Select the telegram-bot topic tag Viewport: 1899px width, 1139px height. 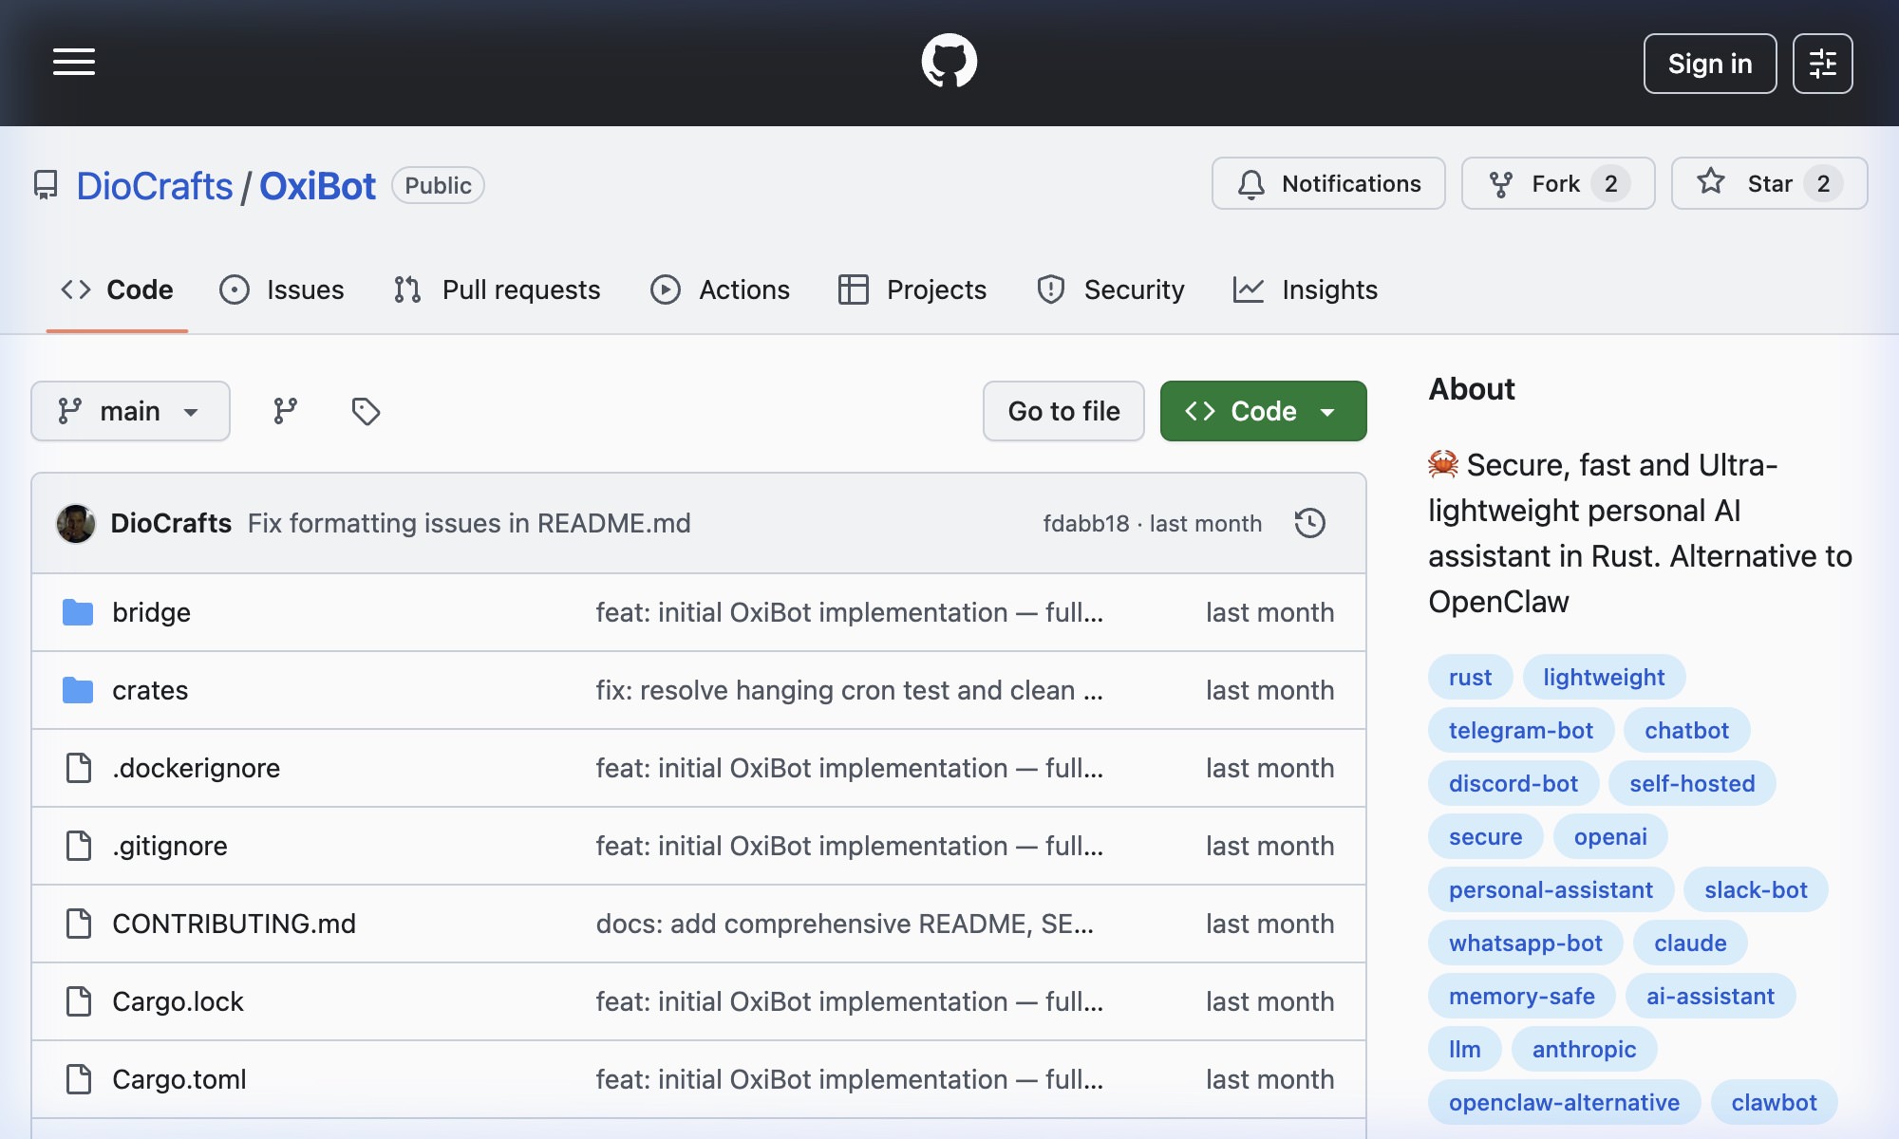coord(1520,730)
